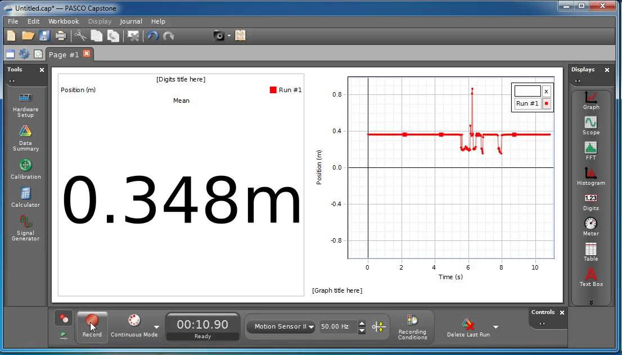This screenshot has width=622, height=355.
Task: Close the graph legend with x
Action: pyautogui.click(x=546, y=92)
